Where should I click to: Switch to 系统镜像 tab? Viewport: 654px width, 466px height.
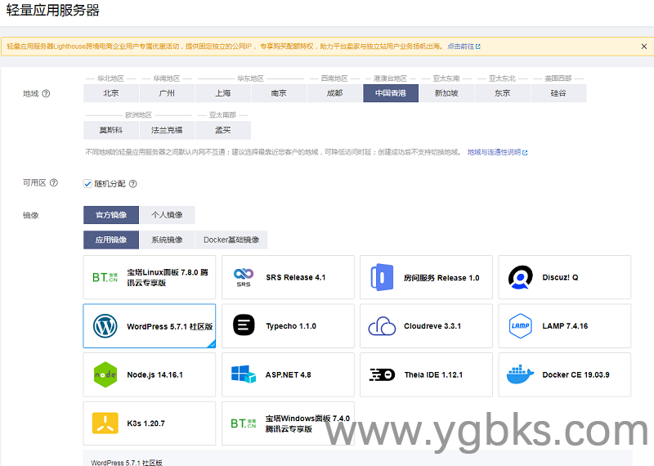pos(167,240)
